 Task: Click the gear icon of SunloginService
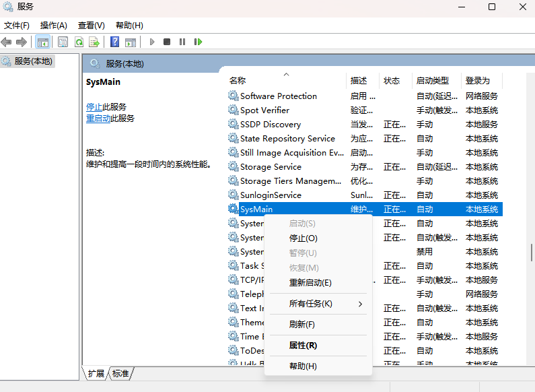click(x=233, y=195)
